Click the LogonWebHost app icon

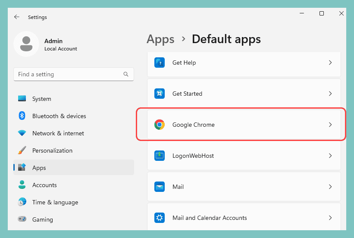coord(160,156)
